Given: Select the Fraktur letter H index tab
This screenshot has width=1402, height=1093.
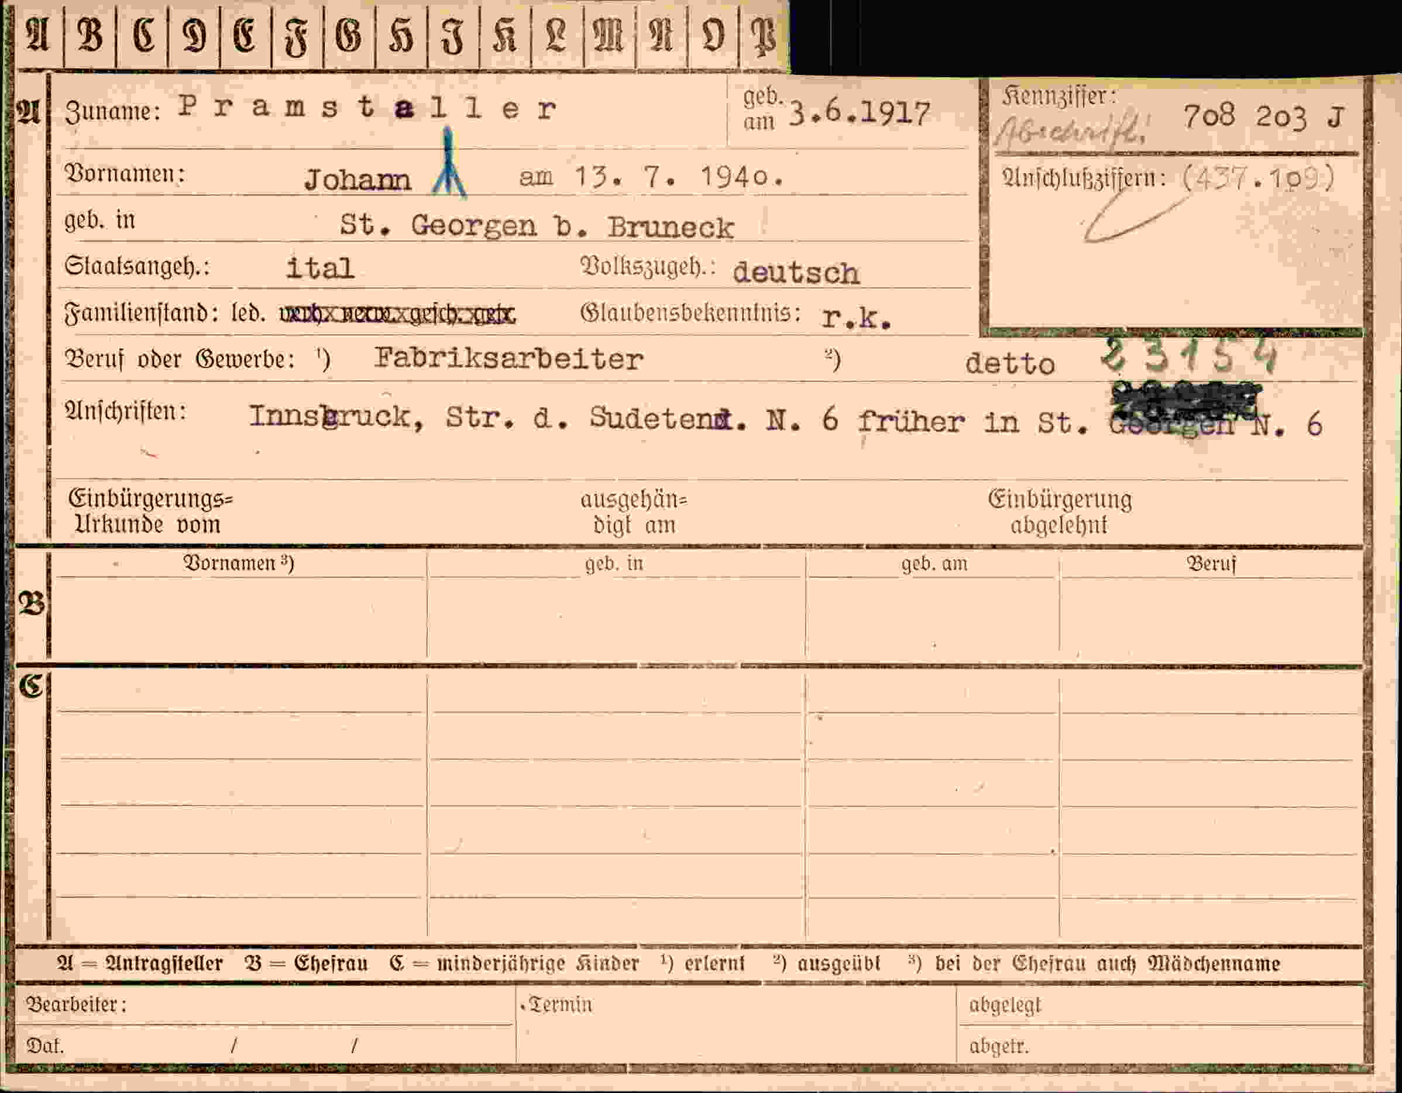Looking at the screenshot, I should tap(402, 35).
